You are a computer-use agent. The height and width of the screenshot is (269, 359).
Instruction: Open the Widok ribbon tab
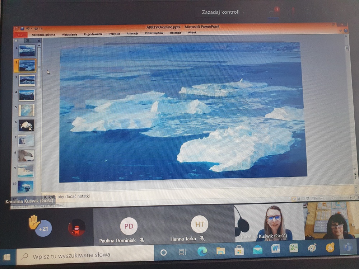[x=192, y=33]
